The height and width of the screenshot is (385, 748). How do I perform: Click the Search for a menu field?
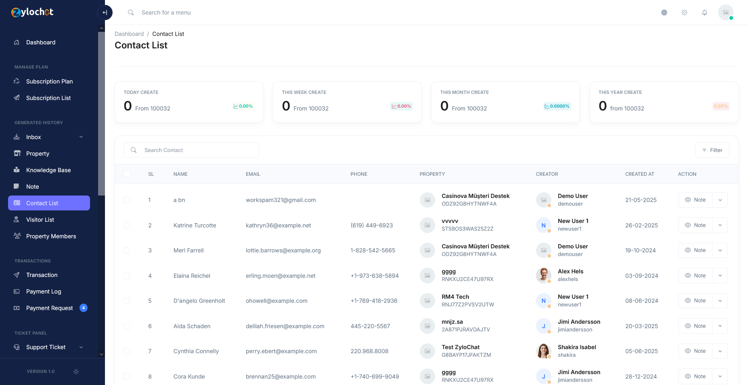pyautogui.click(x=166, y=12)
